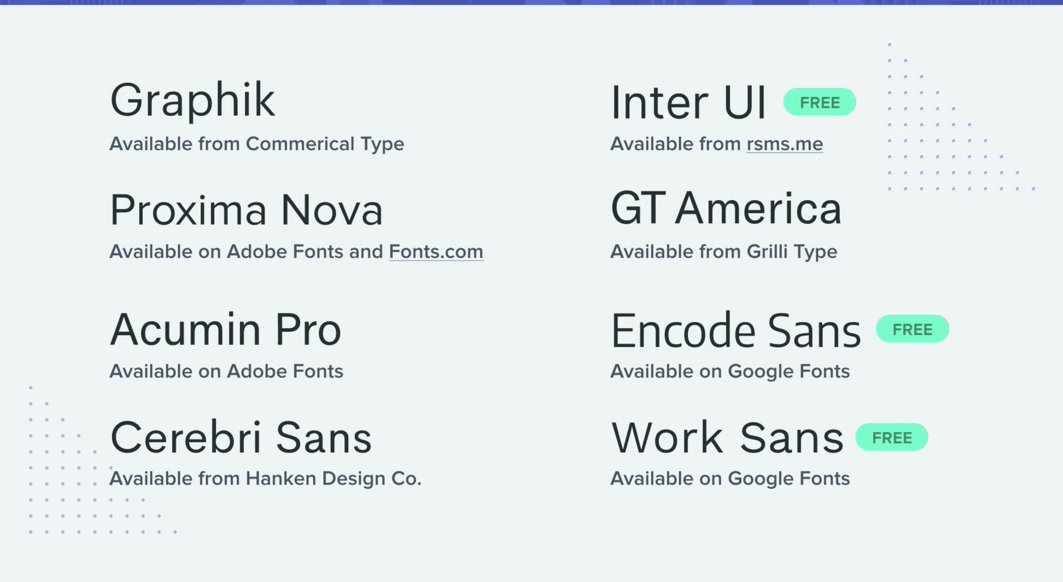
Task: Click the Inter UI font title
Action: [688, 102]
